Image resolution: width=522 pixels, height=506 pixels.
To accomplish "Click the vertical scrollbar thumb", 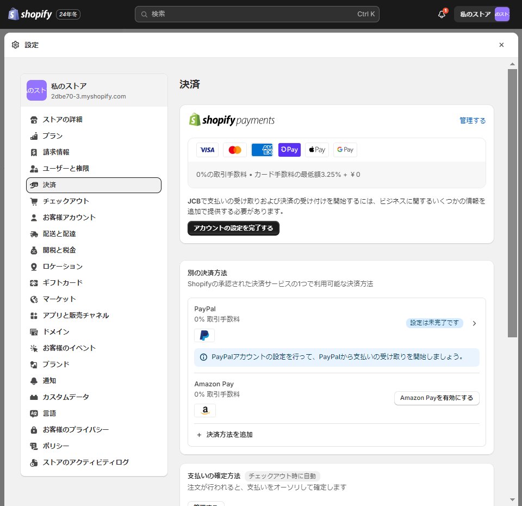I will 512,203.
